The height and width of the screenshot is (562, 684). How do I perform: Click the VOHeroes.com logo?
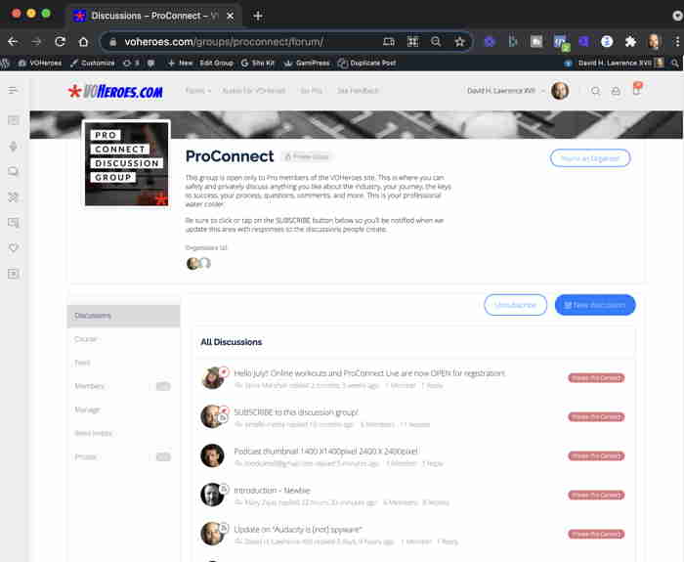[x=115, y=91]
